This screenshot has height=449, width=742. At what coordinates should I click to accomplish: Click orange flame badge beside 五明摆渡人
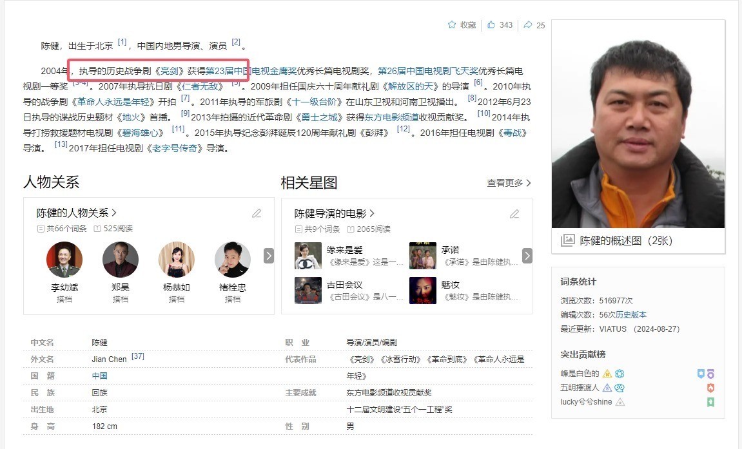click(x=710, y=388)
